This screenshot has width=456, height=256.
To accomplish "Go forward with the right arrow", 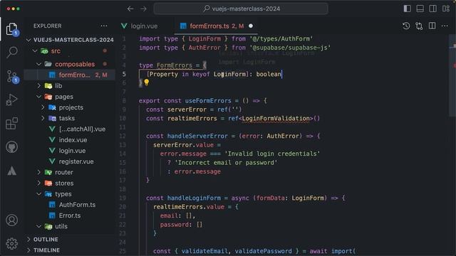I will click(x=143, y=9).
